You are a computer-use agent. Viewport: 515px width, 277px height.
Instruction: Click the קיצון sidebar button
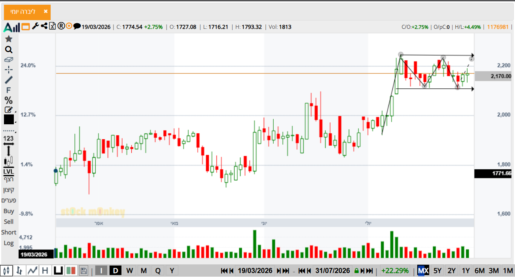pyautogui.click(x=9, y=190)
